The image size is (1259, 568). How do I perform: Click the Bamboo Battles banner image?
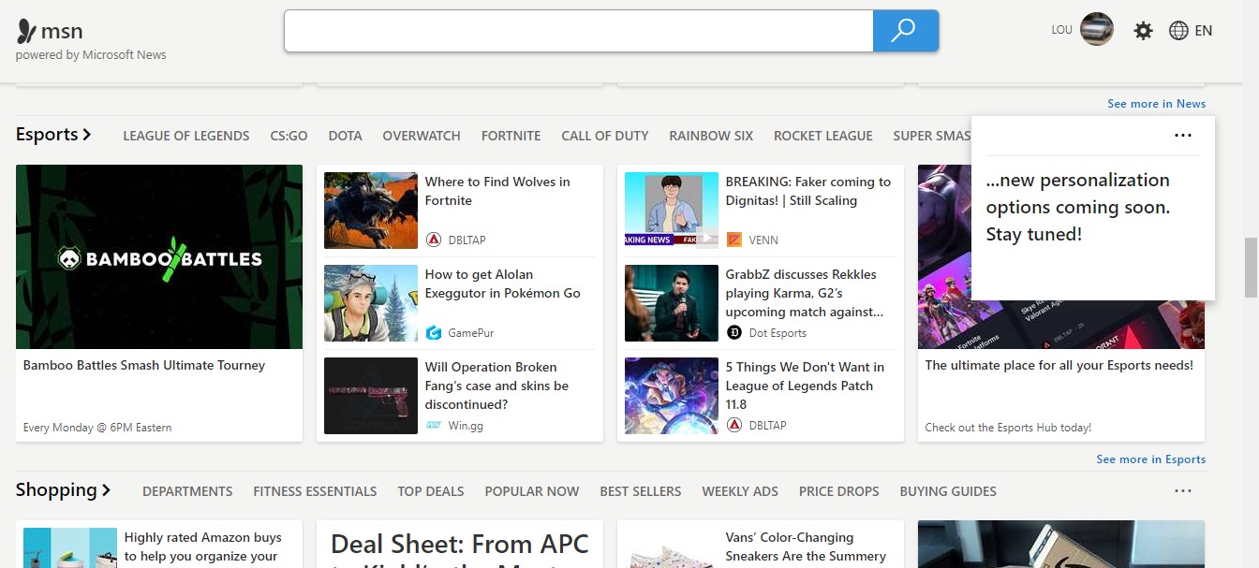point(159,257)
